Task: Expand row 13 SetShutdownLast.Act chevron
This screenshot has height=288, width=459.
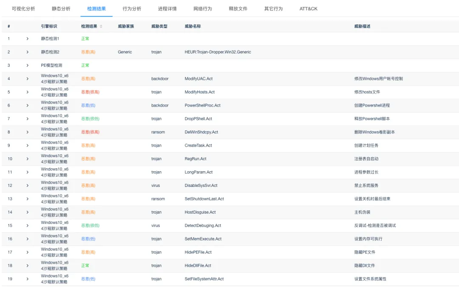Action: click(28, 199)
